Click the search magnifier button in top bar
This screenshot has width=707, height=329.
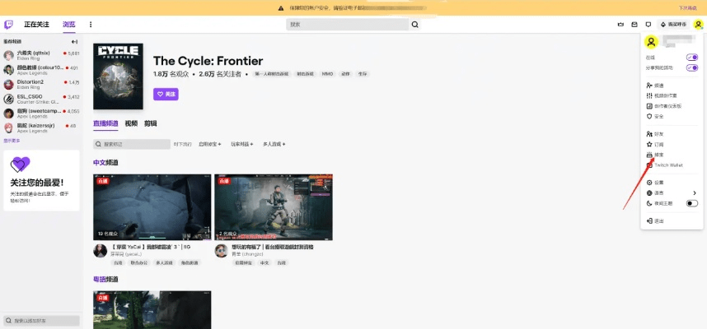point(414,25)
